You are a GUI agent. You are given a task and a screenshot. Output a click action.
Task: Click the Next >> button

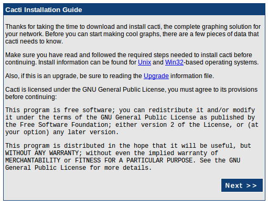(242, 185)
